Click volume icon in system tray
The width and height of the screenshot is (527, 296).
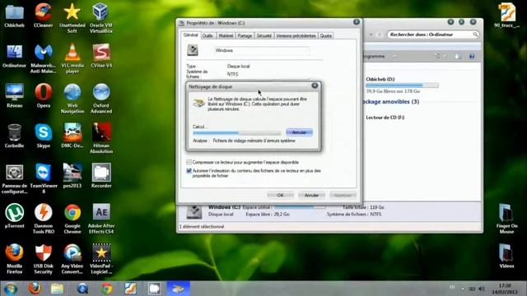pos(481,289)
